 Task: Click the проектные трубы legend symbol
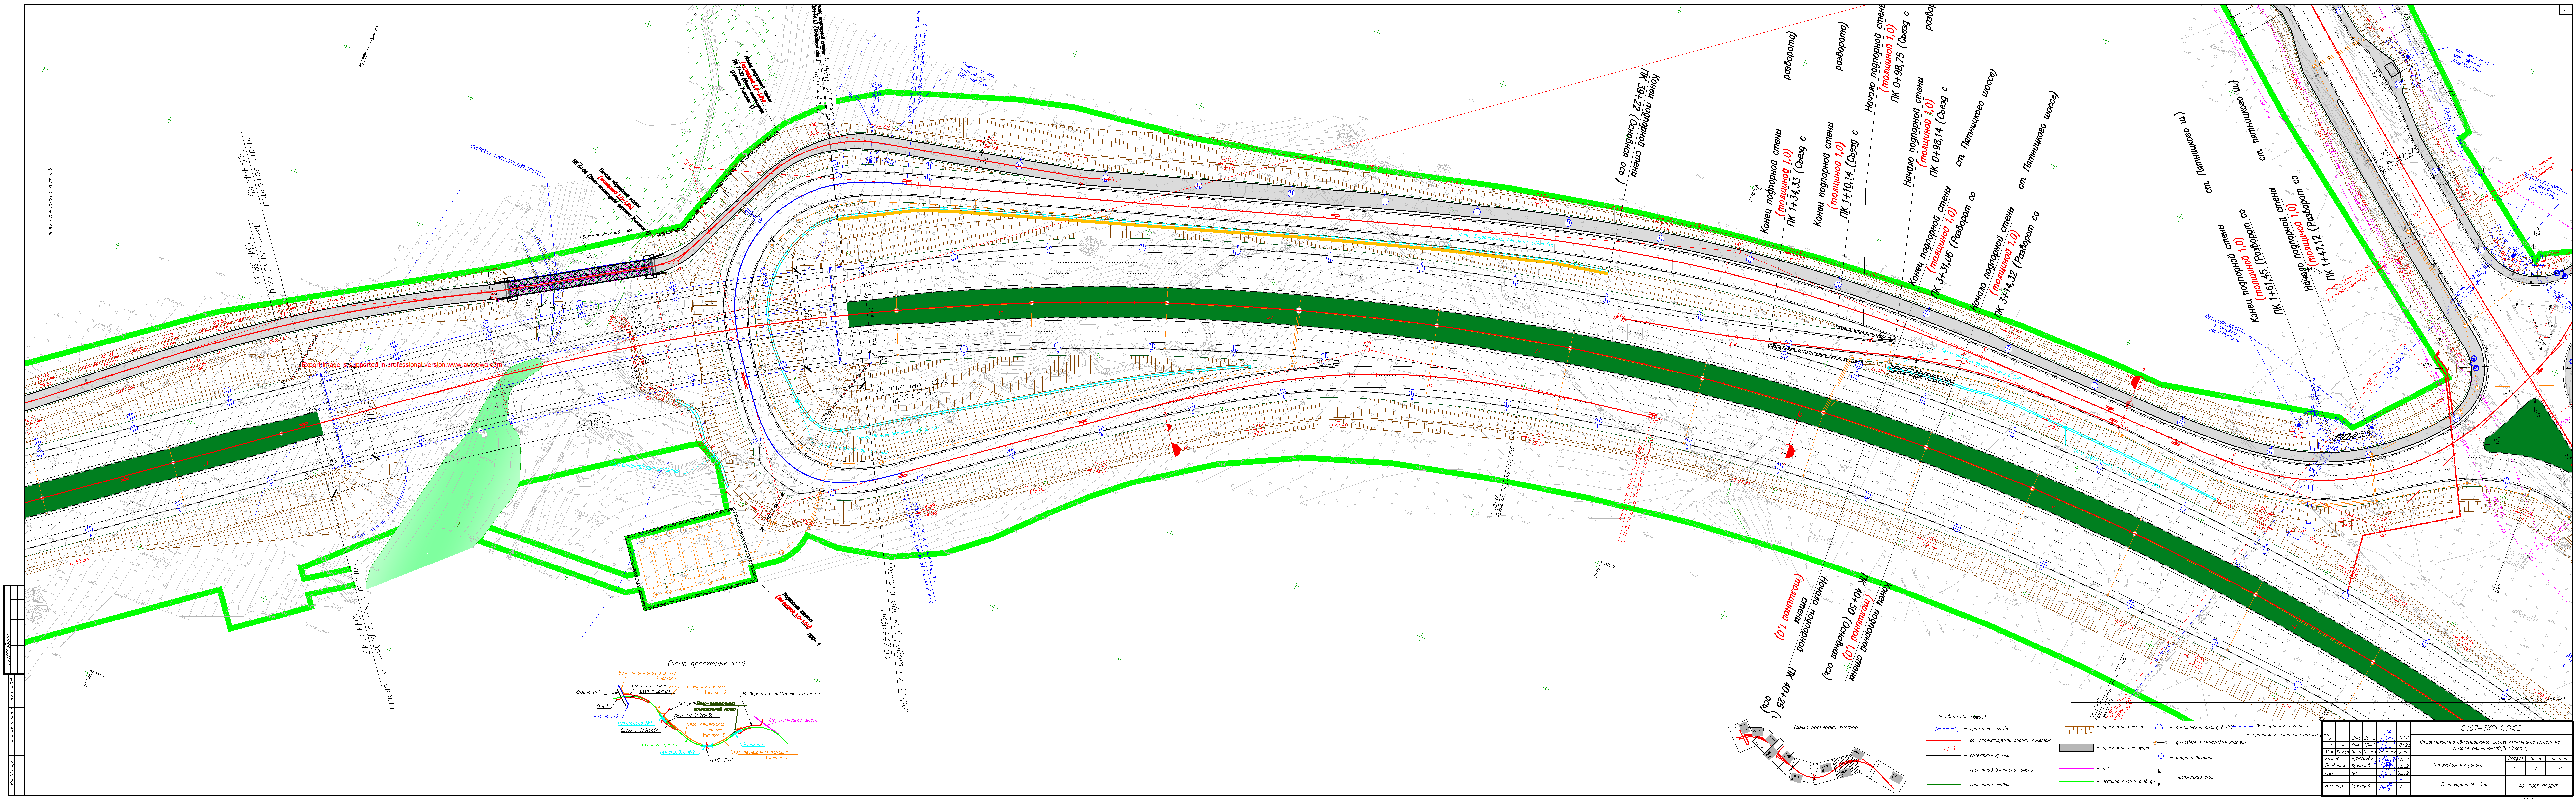[x=1946, y=729]
